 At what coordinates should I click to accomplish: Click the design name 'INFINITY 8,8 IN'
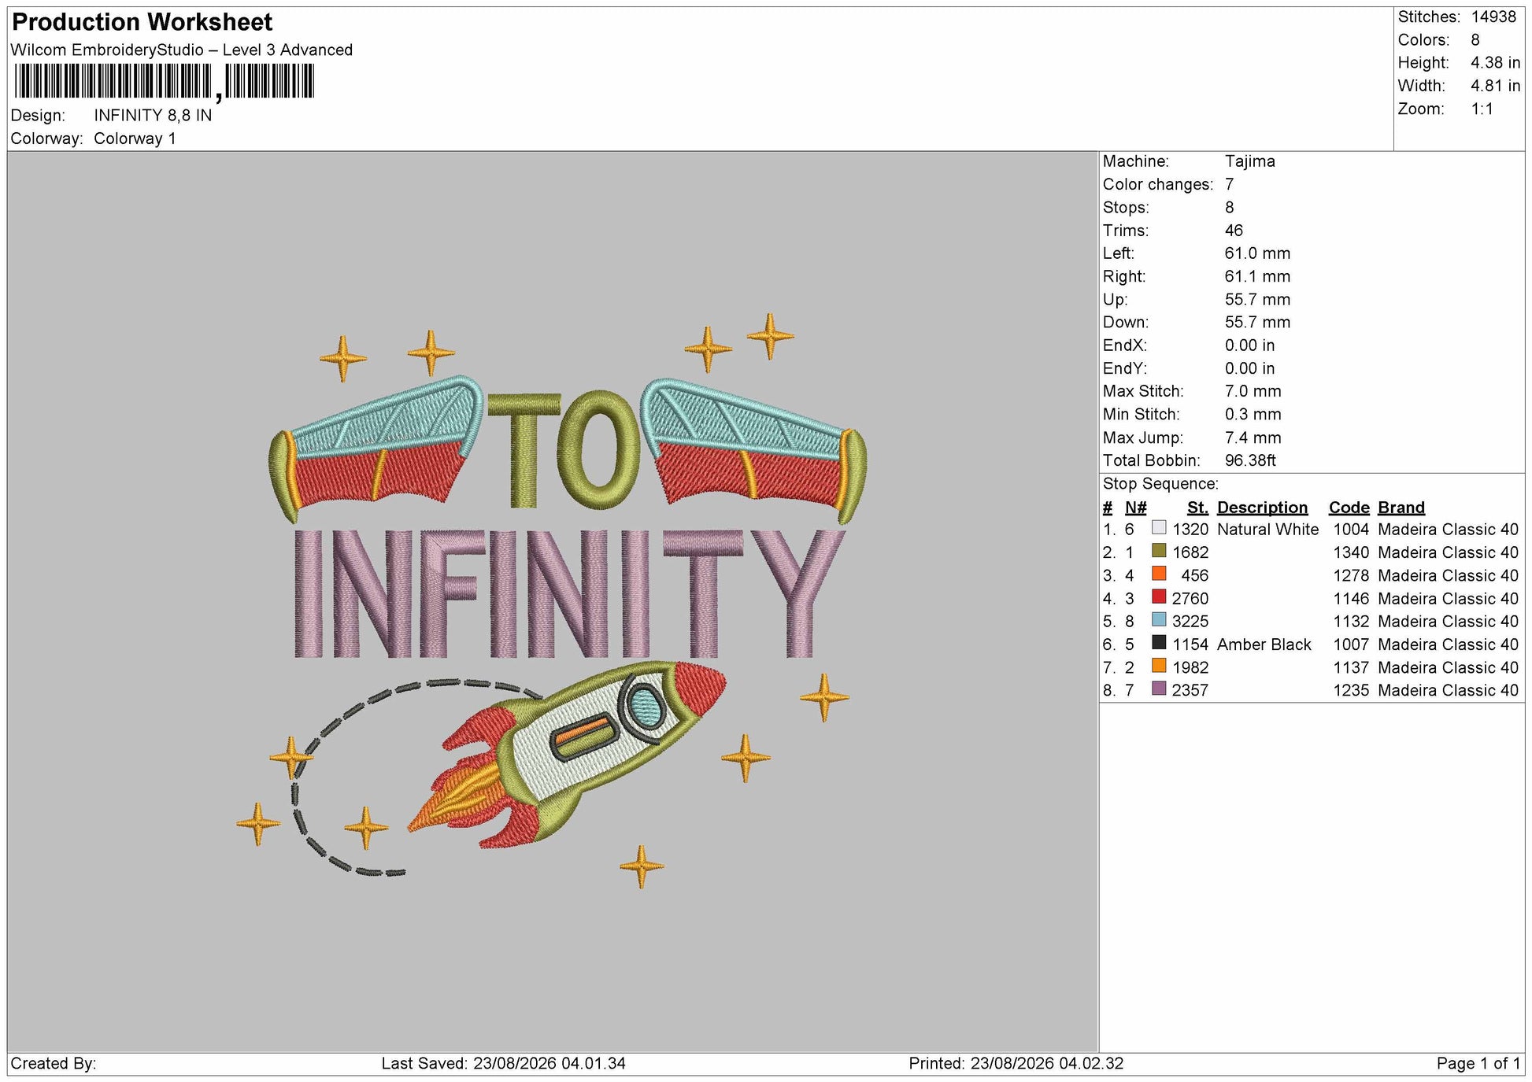click(x=153, y=115)
